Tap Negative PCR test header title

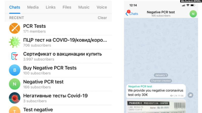[161, 12]
